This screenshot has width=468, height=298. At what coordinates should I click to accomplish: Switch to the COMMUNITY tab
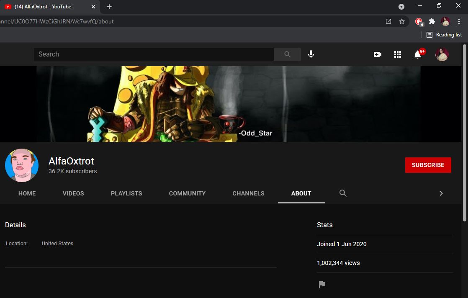click(187, 193)
